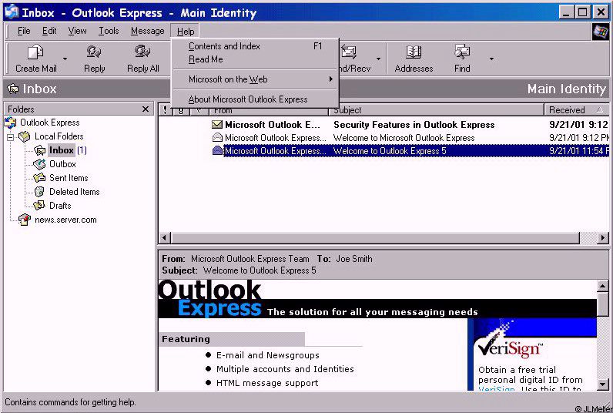Close the open Help menu
This screenshot has height=413, width=613.
coord(186,32)
